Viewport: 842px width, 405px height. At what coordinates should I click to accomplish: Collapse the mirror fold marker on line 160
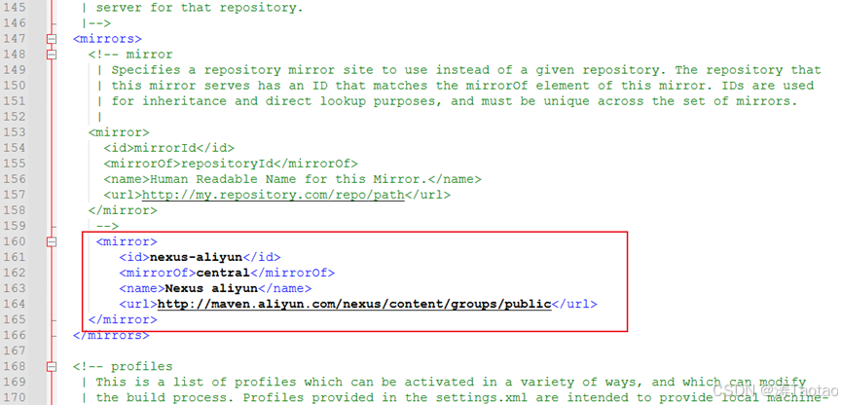(x=51, y=241)
